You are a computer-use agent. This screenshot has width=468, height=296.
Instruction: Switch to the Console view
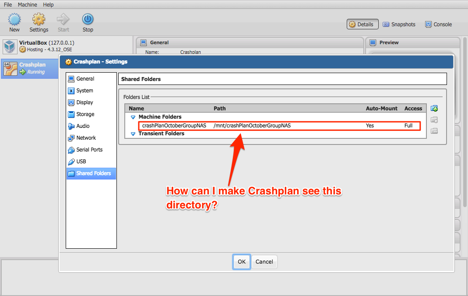[x=439, y=25]
